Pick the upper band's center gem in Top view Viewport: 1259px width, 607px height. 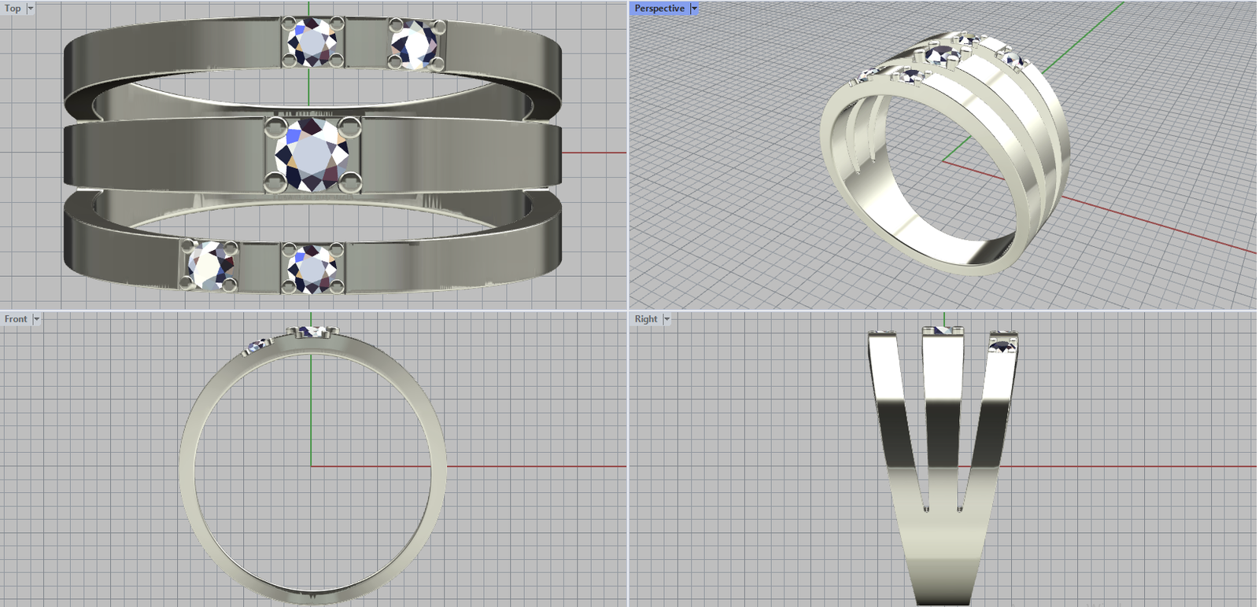point(312,42)
